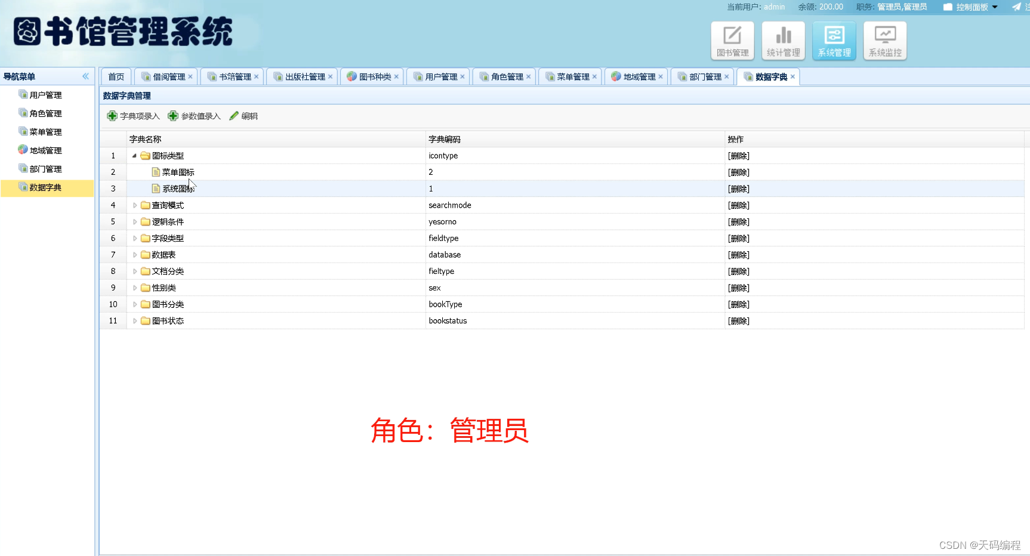Click the 当前用户 admin label

pos(756,7)
